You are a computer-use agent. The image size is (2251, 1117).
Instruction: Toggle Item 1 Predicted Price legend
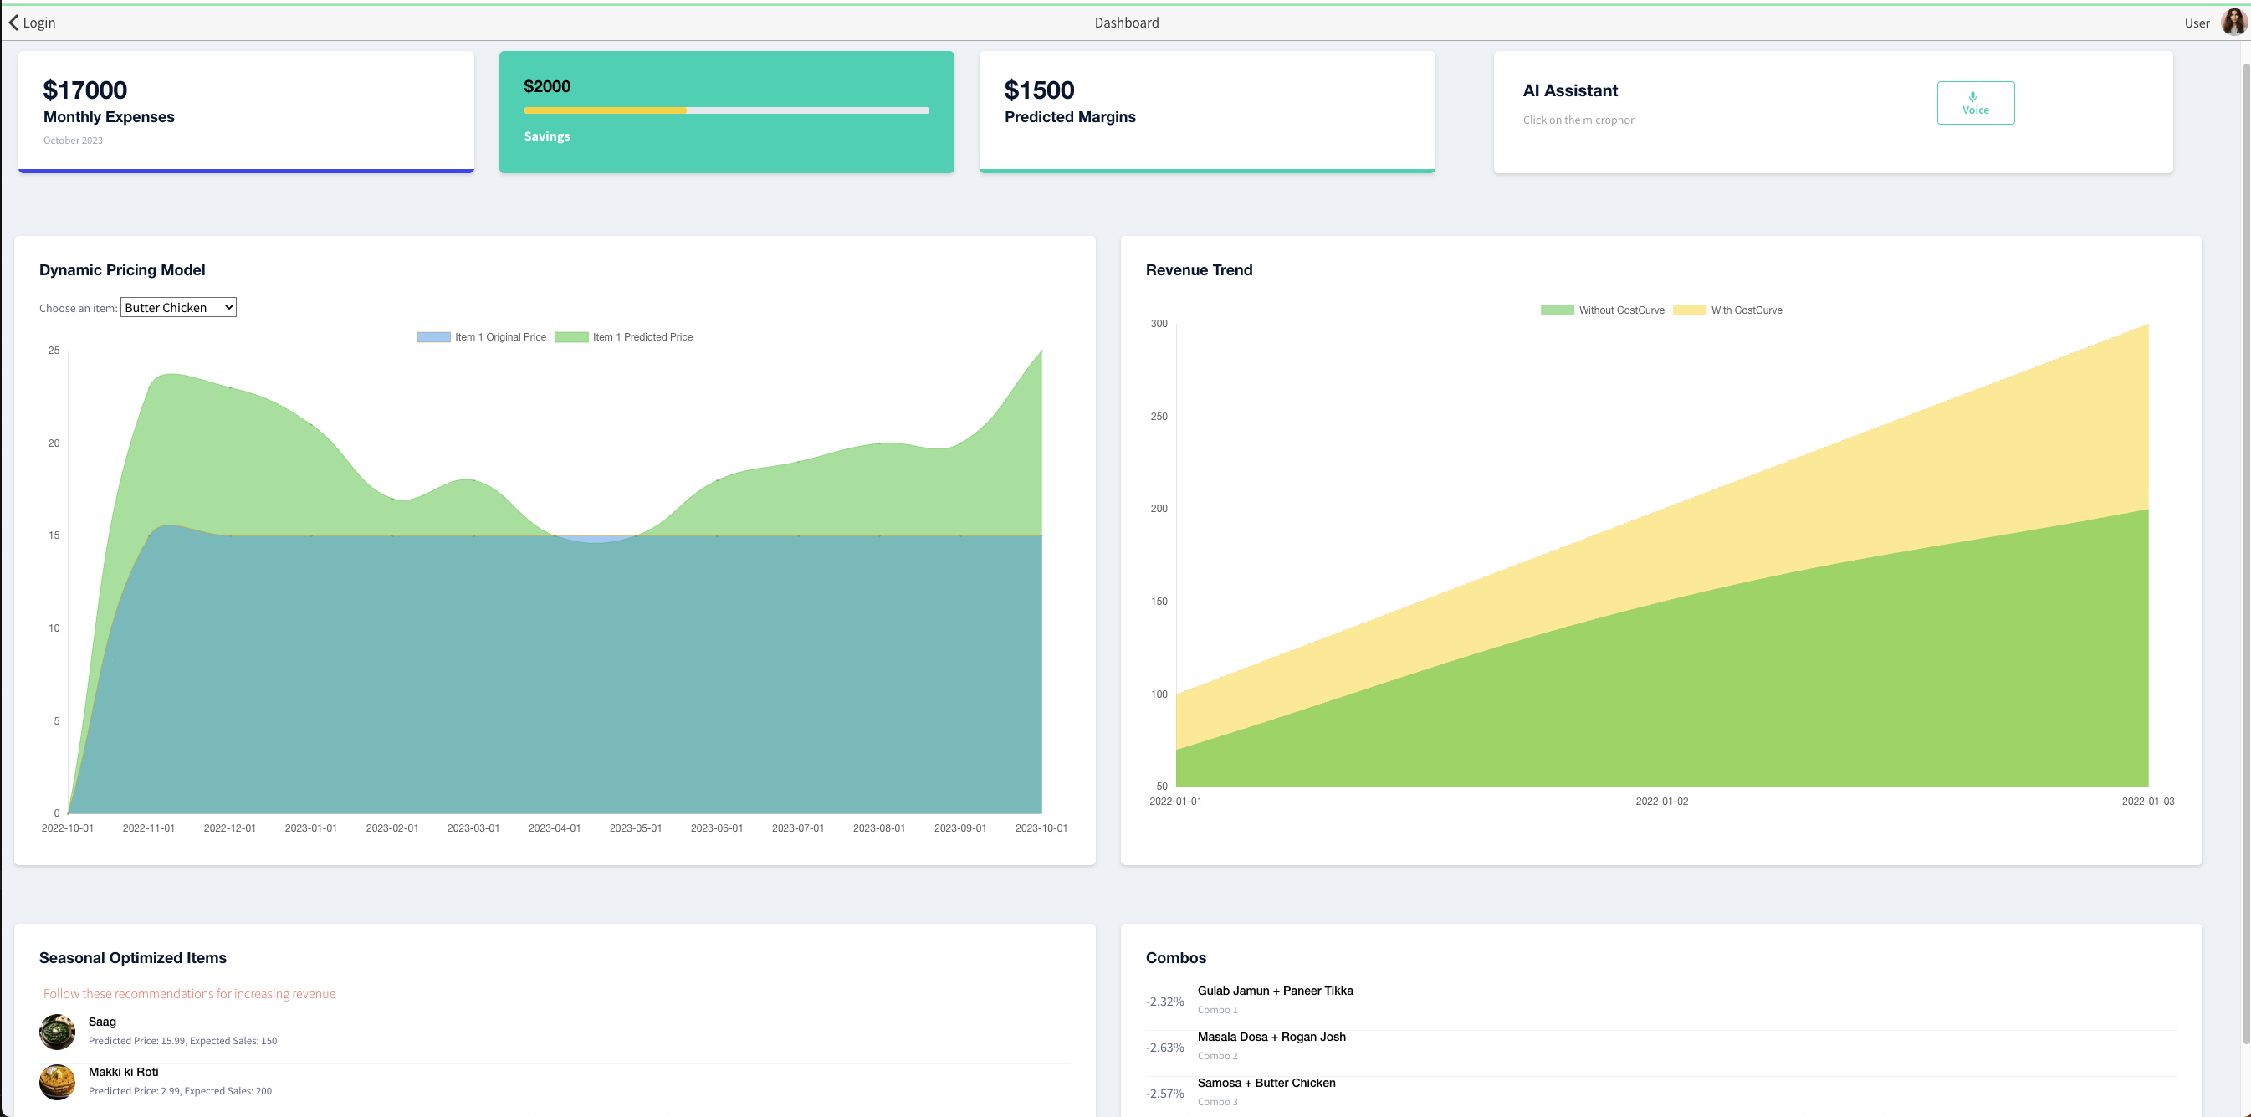(624, 337)
